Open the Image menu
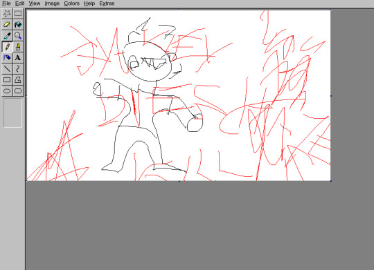The image size is (374, 270). coord(52,3)
